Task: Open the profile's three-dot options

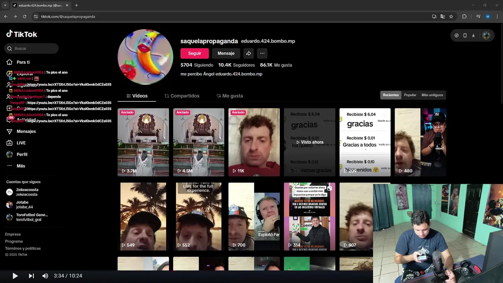Action: (x=262, y=53)
